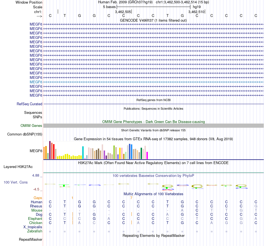Click 'Repeating Elements by RepeatMasker' title
Viewport: 264px width, 246px height.
pyautogui.click(x=153, y=235)
